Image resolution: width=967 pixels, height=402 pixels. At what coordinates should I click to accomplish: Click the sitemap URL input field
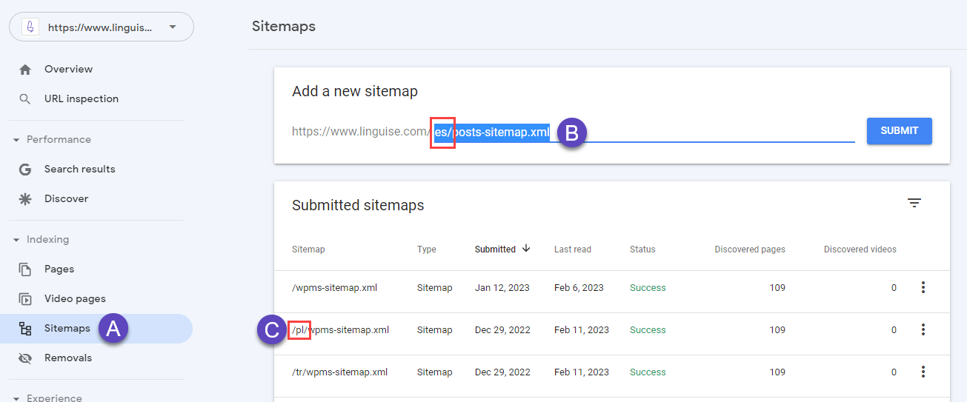tap(643, 132)
